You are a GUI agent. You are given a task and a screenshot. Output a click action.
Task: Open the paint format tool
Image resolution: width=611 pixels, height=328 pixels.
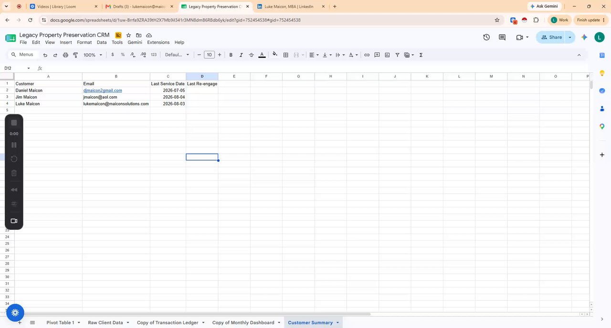tap(75, 55)
